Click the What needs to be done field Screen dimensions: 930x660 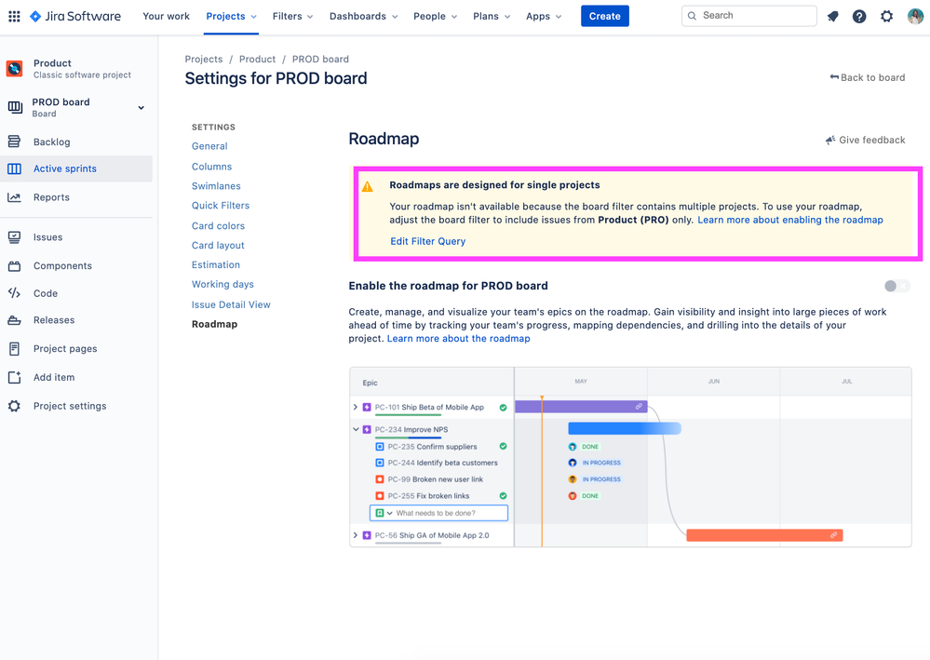pyautogui.click(x=438, y=513)
